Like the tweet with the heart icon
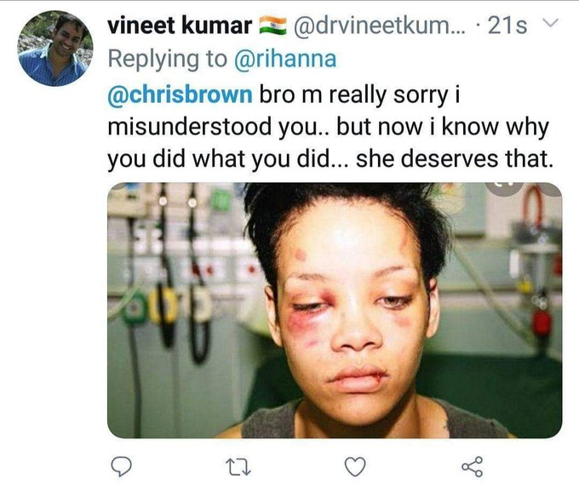The height and width of the screenshot is (486, 579). click(x=355, y=466)
